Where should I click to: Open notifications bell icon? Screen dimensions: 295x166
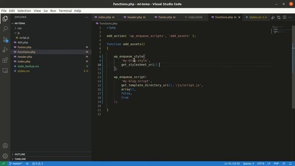[x=290, y=164]
